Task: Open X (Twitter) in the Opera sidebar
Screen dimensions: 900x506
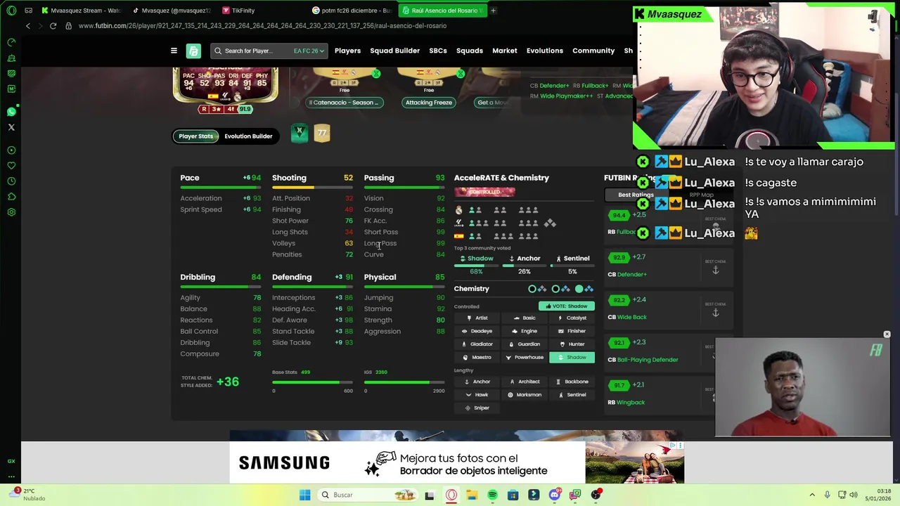Action: click(11, 127)
